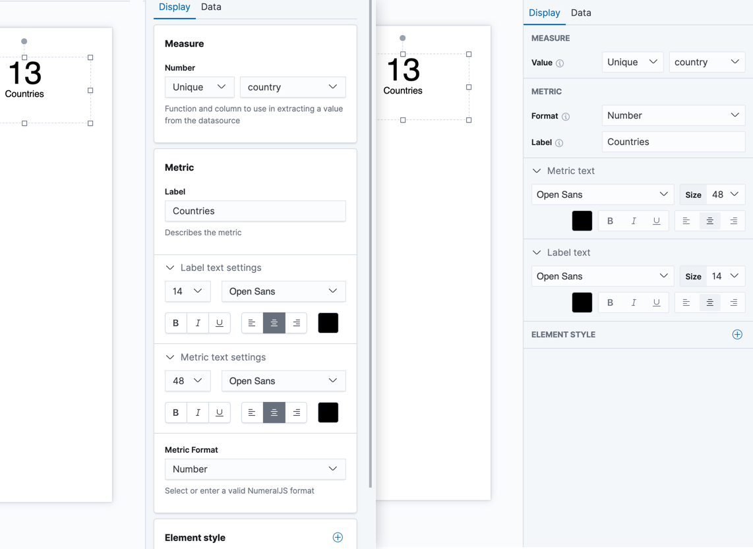Open Open Sans dropdown in right panel Metric text
This screenshot has height=549, width=753.
tap(603, 194)
